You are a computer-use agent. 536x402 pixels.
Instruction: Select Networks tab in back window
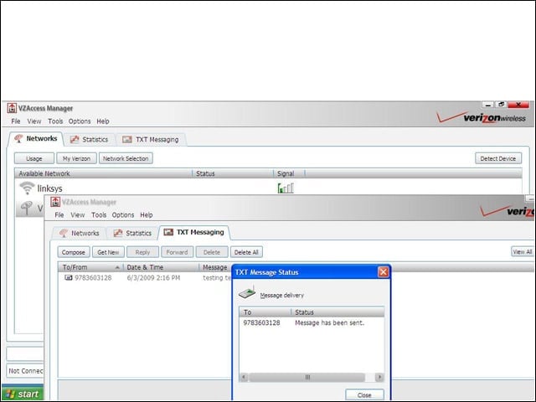tap(35, 139)
